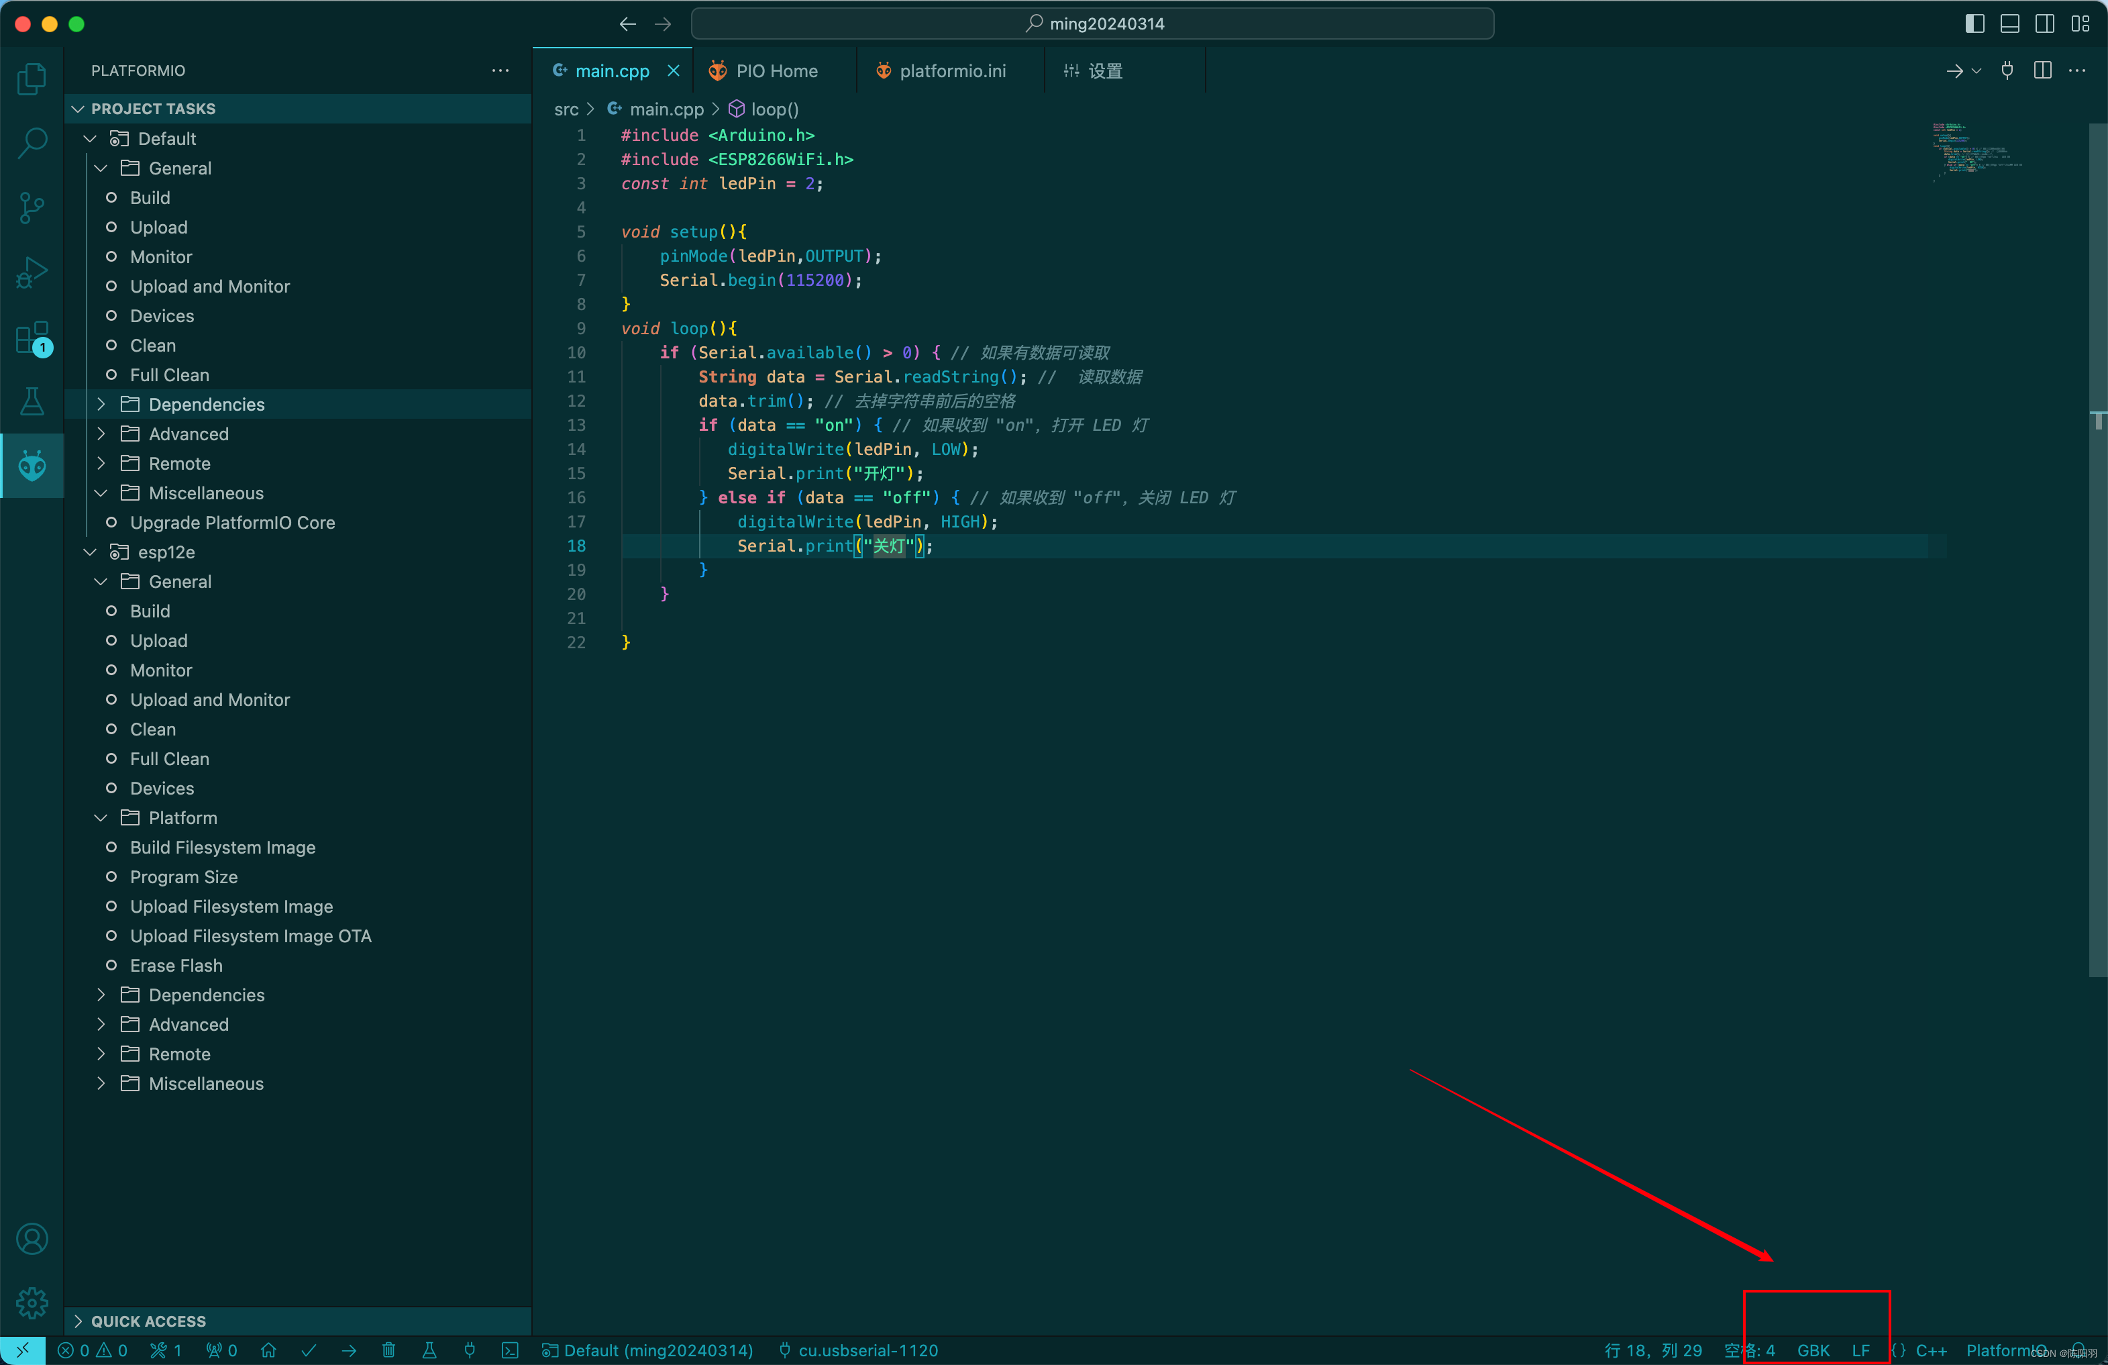Open PlatformIO new terminal icon
The width and height of the screenshot is (2108, 1365).
pos(510,1350)
